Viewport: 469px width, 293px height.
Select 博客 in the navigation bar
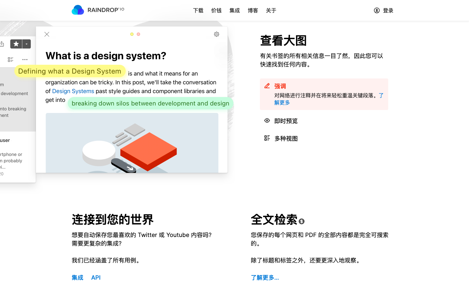coord(253,10)
